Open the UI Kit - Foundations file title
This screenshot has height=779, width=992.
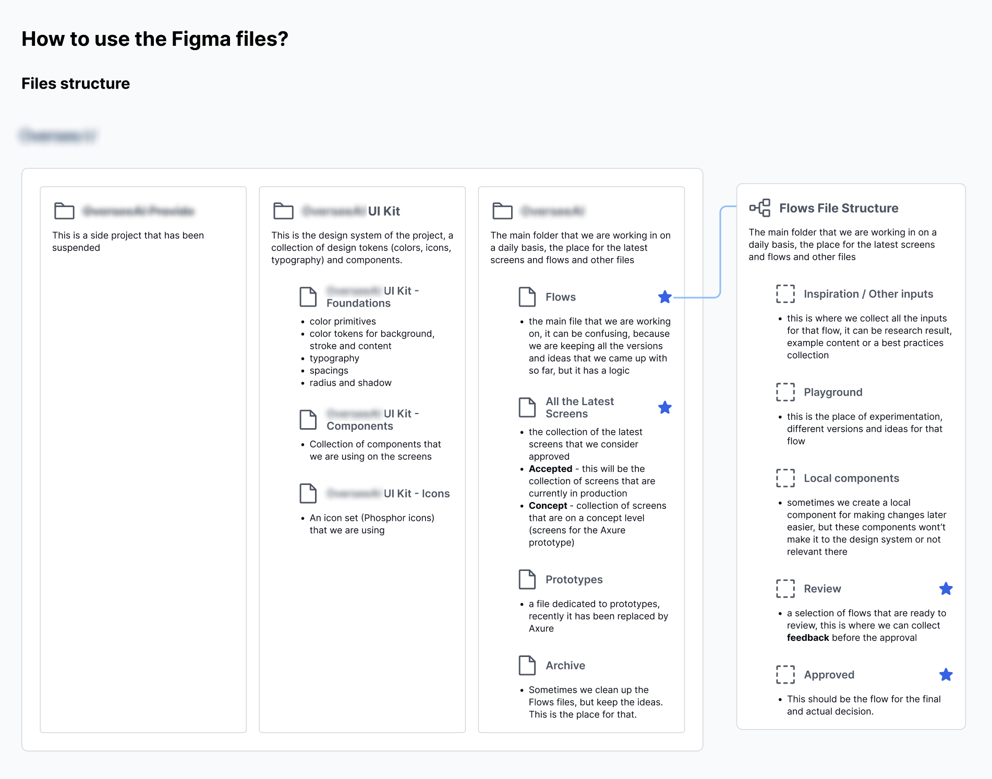point(373,297)
